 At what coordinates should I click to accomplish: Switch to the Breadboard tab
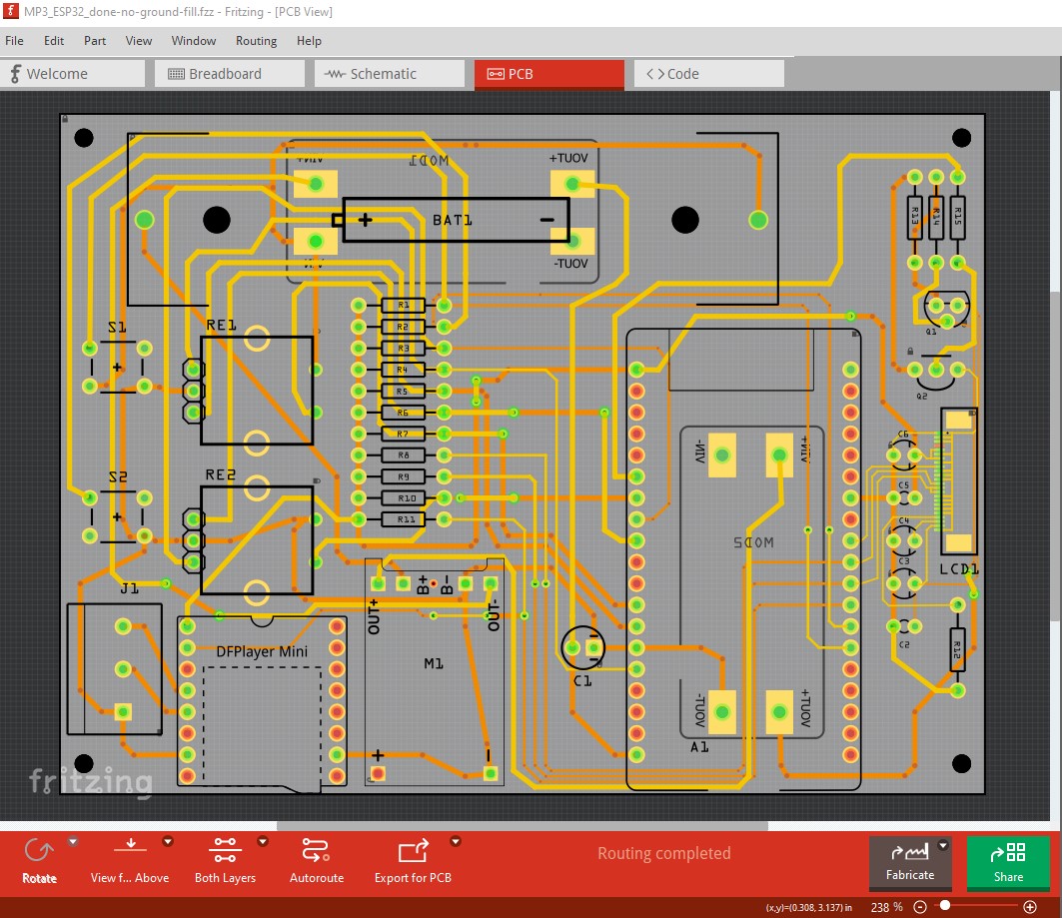coord(225,74)
